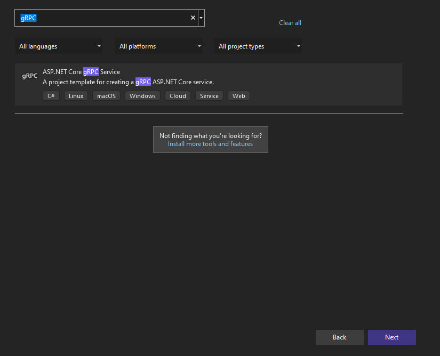
Task: Select the ASP.NET Core gRPC Service title
Action: [82, 72]
